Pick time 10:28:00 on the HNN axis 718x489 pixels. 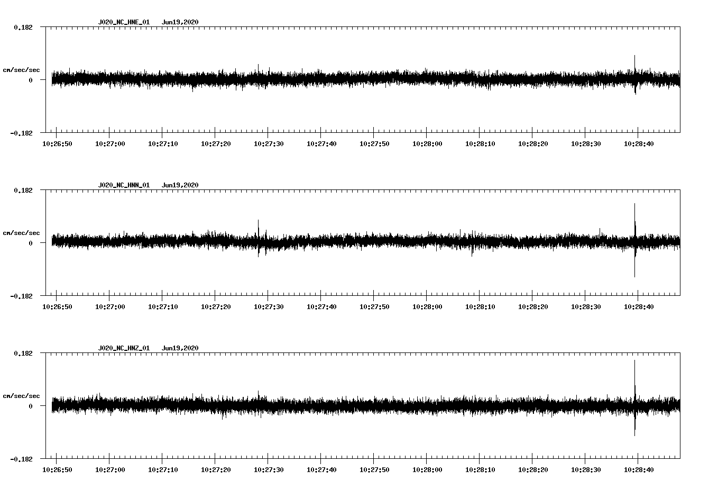pyautogui.click(x=427, y=307)
